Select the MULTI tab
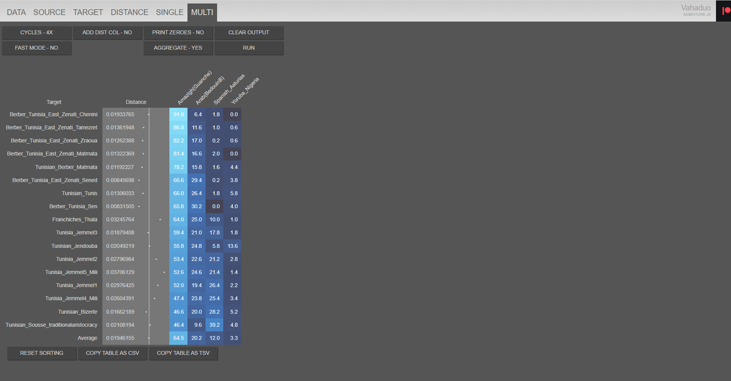Screen dimensions: 731x381 202,12
